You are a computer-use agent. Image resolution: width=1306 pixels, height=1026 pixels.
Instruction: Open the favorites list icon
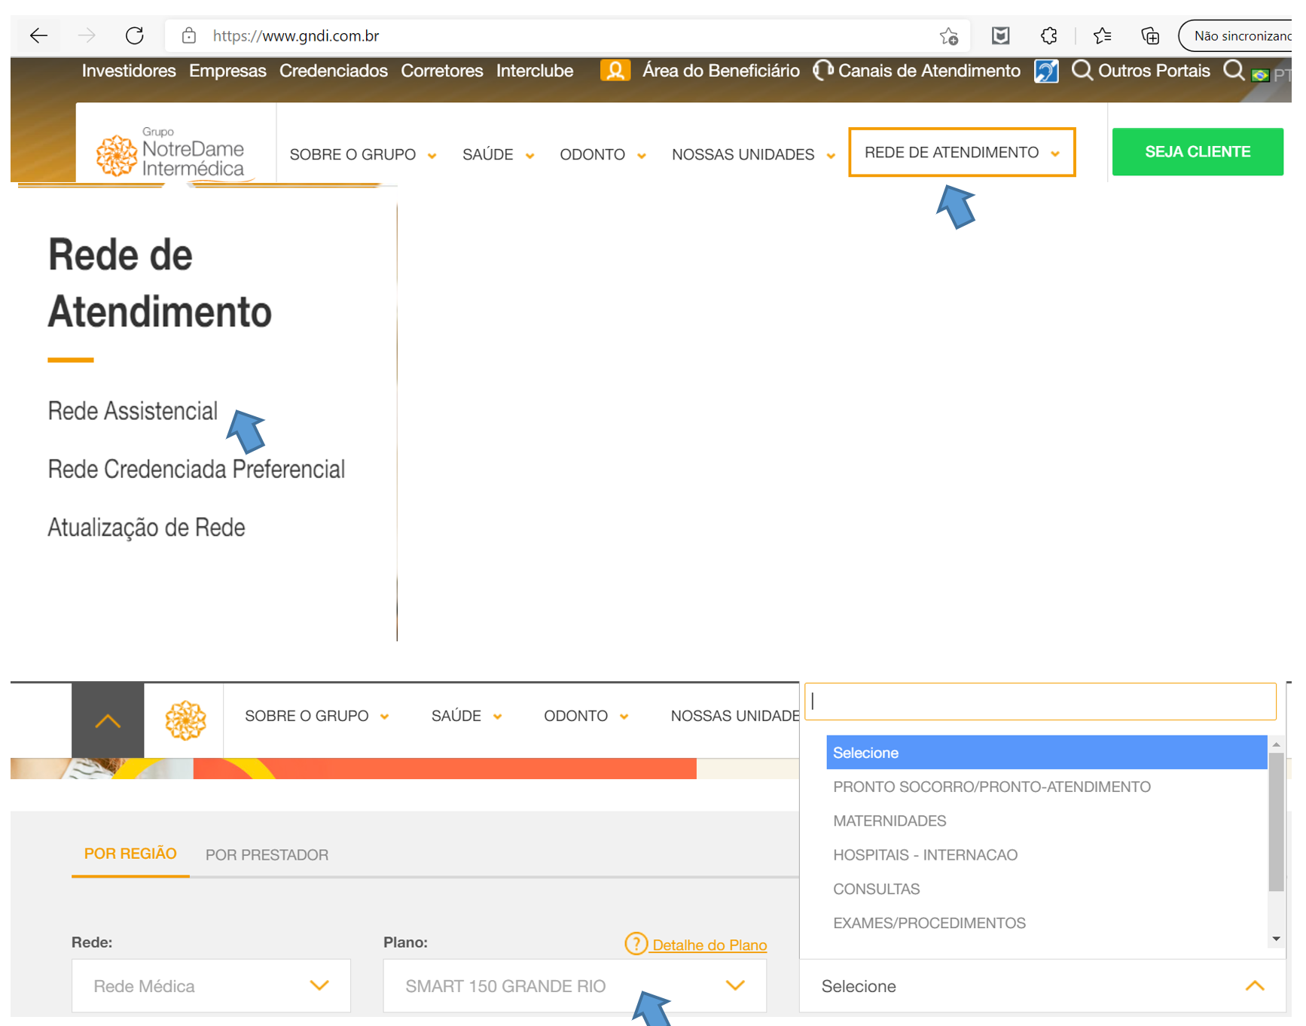coord(1102,35)
